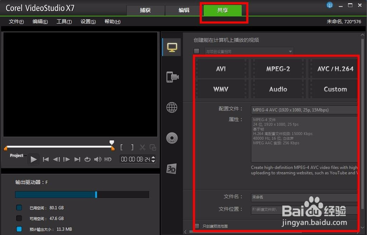The width and height of the screenshot is (367, 235).
Task: Click the timecode field 00:00:08:24
Action: tap(135, 159)
